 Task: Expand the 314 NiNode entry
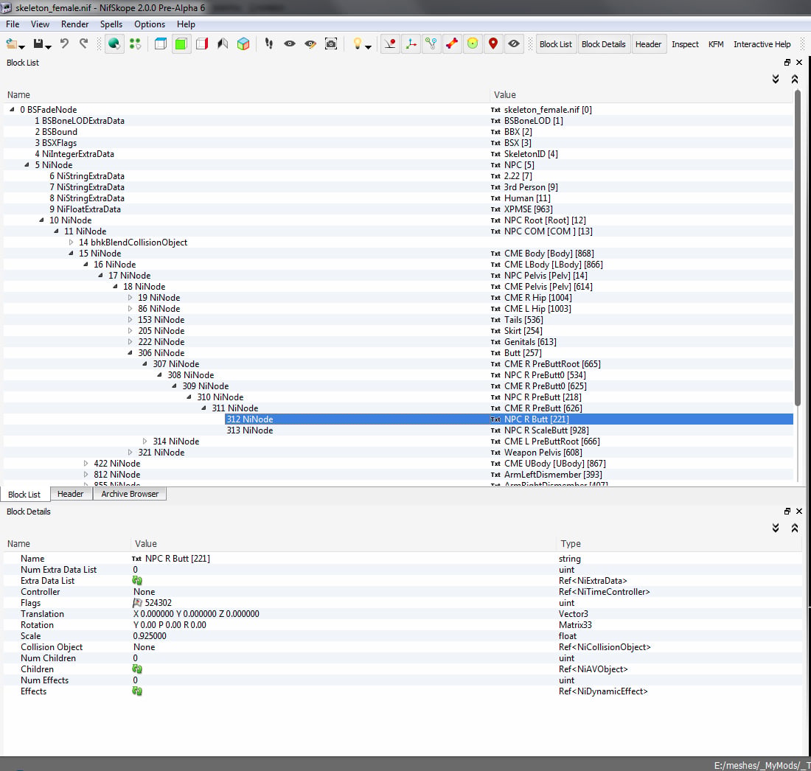click(x=145, y=442)
